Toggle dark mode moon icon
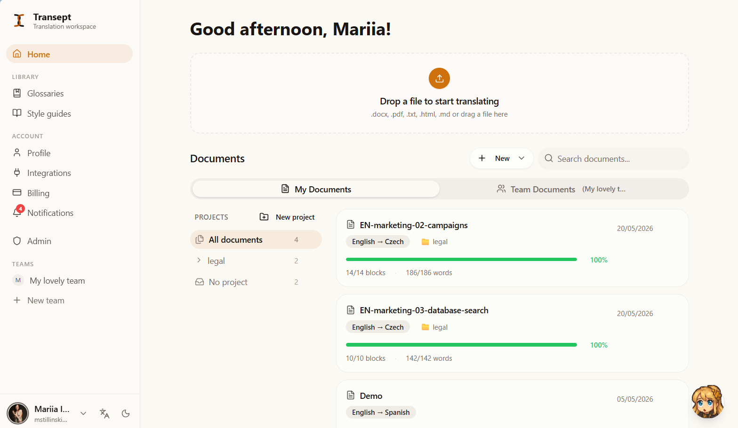The image size is (738, 428). click(126, 413)
